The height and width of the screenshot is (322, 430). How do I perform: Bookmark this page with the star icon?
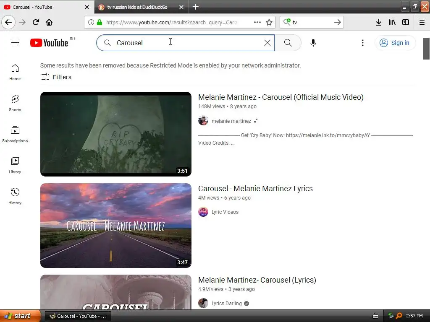pyautogui.click(x=269, y=22)
